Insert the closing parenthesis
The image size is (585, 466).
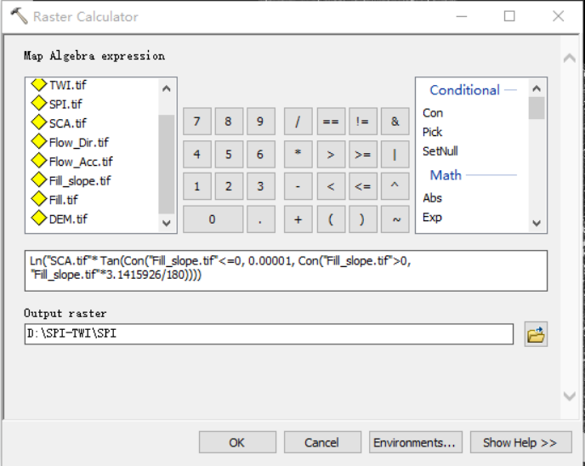click(x=363, y=219)
